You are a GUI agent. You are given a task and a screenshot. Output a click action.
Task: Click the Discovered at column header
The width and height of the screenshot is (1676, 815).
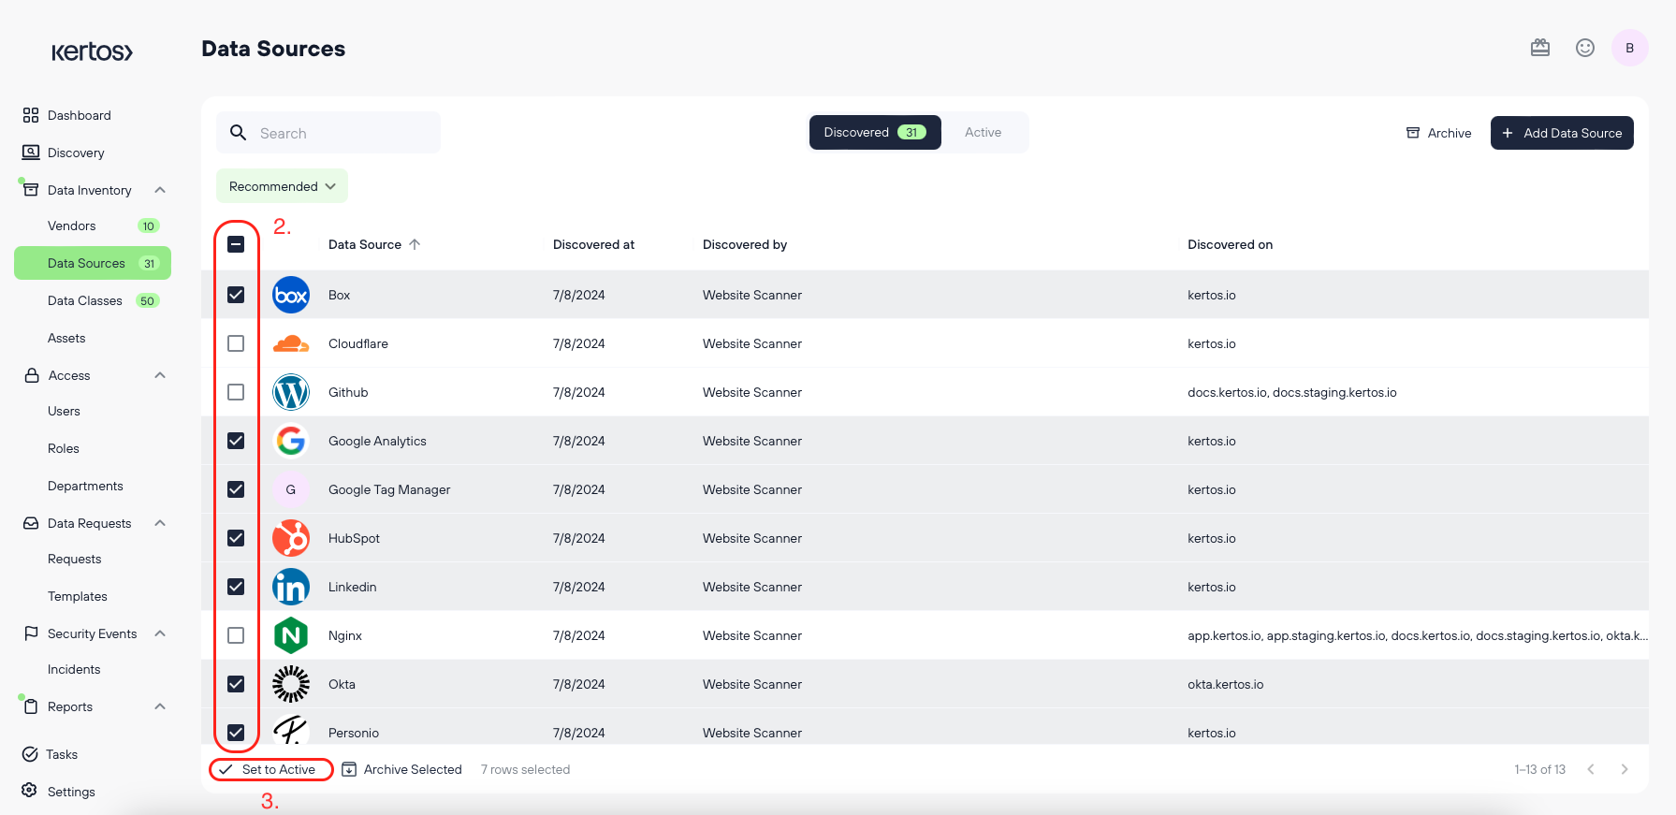click(x=593, y=244)
